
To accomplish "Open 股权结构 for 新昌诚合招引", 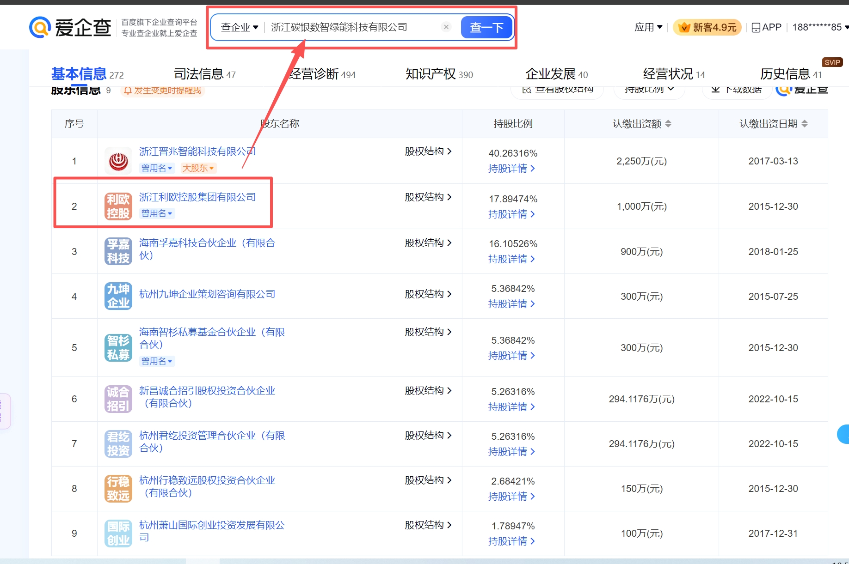I will [428, 391].
